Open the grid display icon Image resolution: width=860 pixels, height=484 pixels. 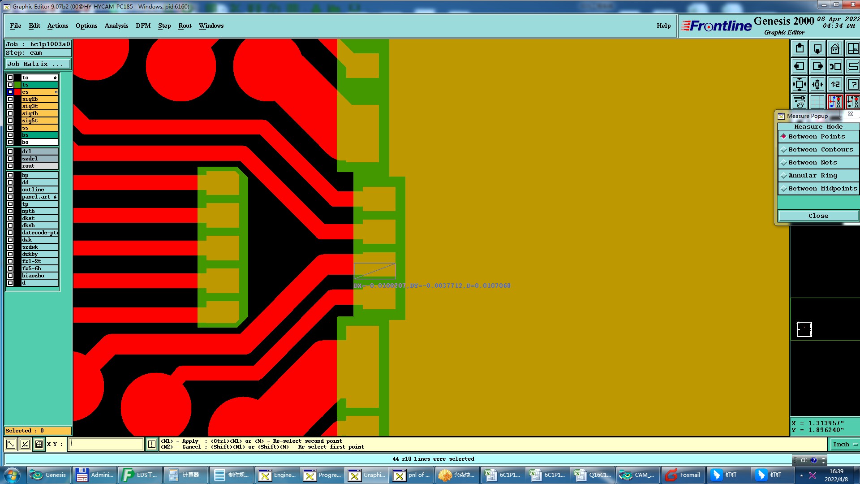coord(817,102)
